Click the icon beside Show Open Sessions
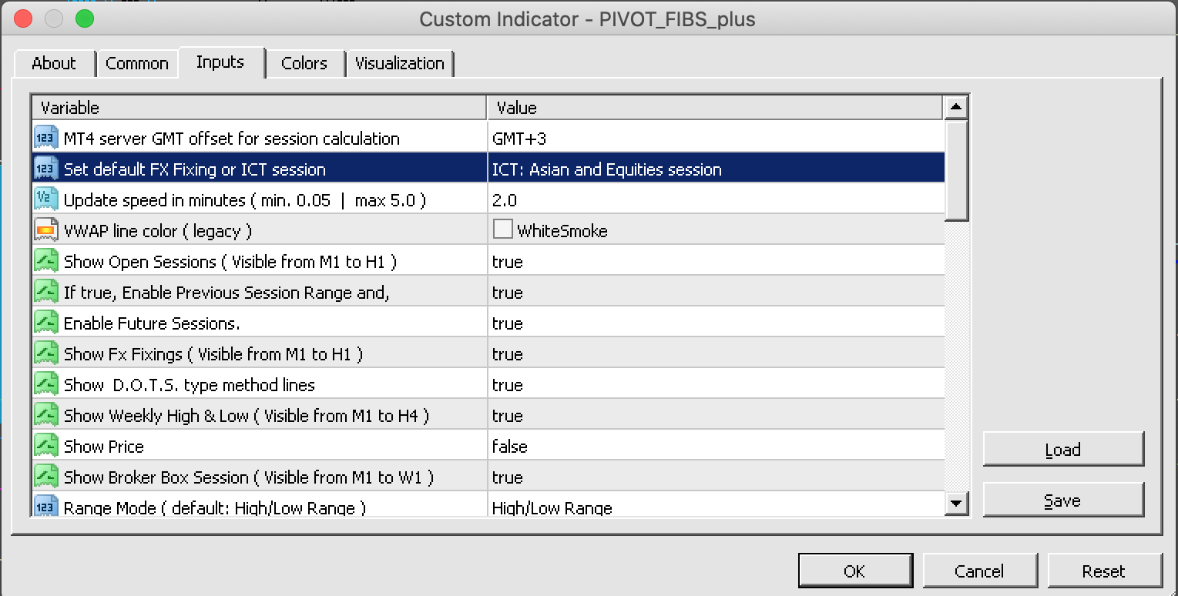Image resolution: width=1178 pixels, height=596 pixels. point(46,262)
